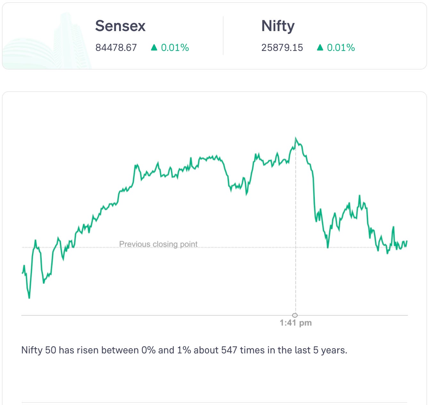Click Nifty 0.01% change percentage
The height and width of the screenshot is (405, 429).
point(341,48)
